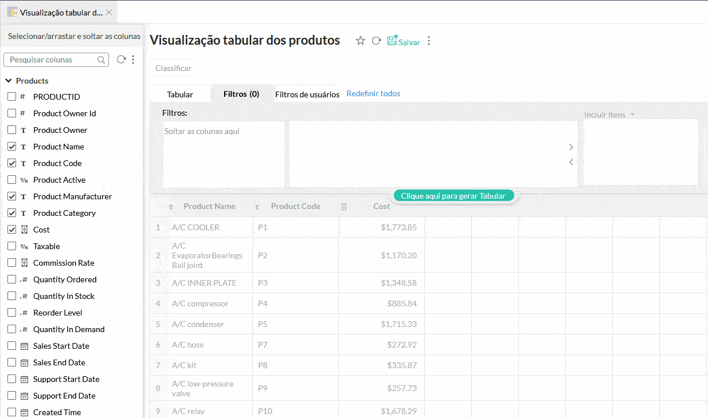
Task: Refresh the column list in the sidebar
Action: click(x=121, y=60)
